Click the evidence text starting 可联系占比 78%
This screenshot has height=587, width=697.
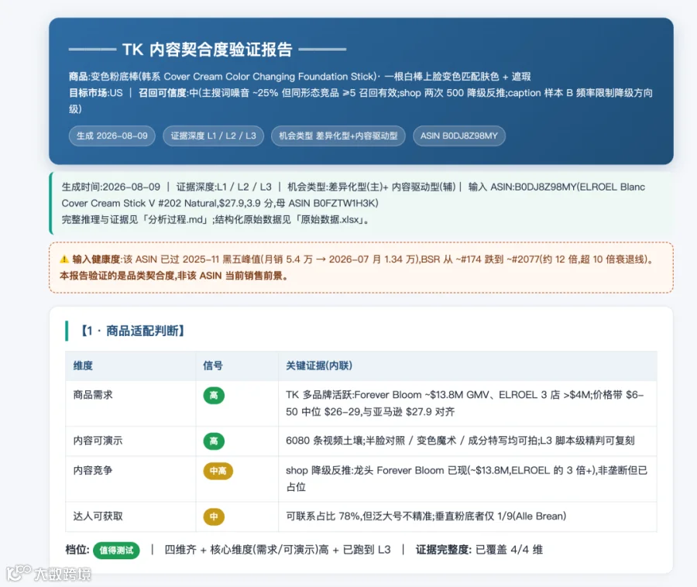[x=426, y=516]
